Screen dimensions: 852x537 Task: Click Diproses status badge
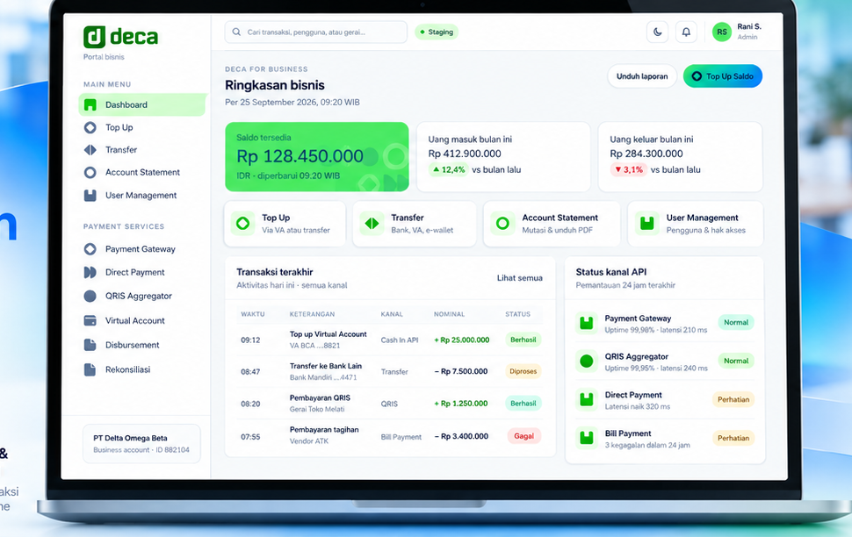pos(523,371)
